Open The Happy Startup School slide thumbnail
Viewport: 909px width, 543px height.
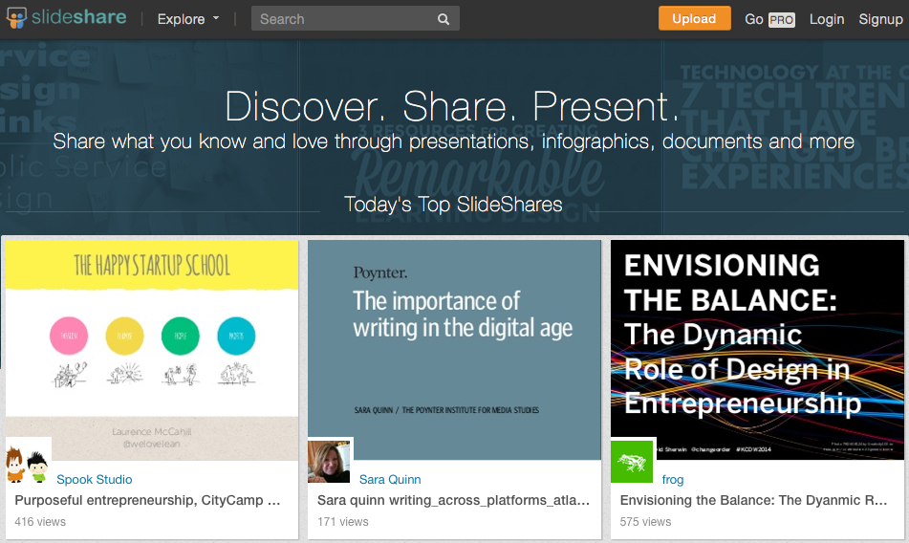click(152, 350)
